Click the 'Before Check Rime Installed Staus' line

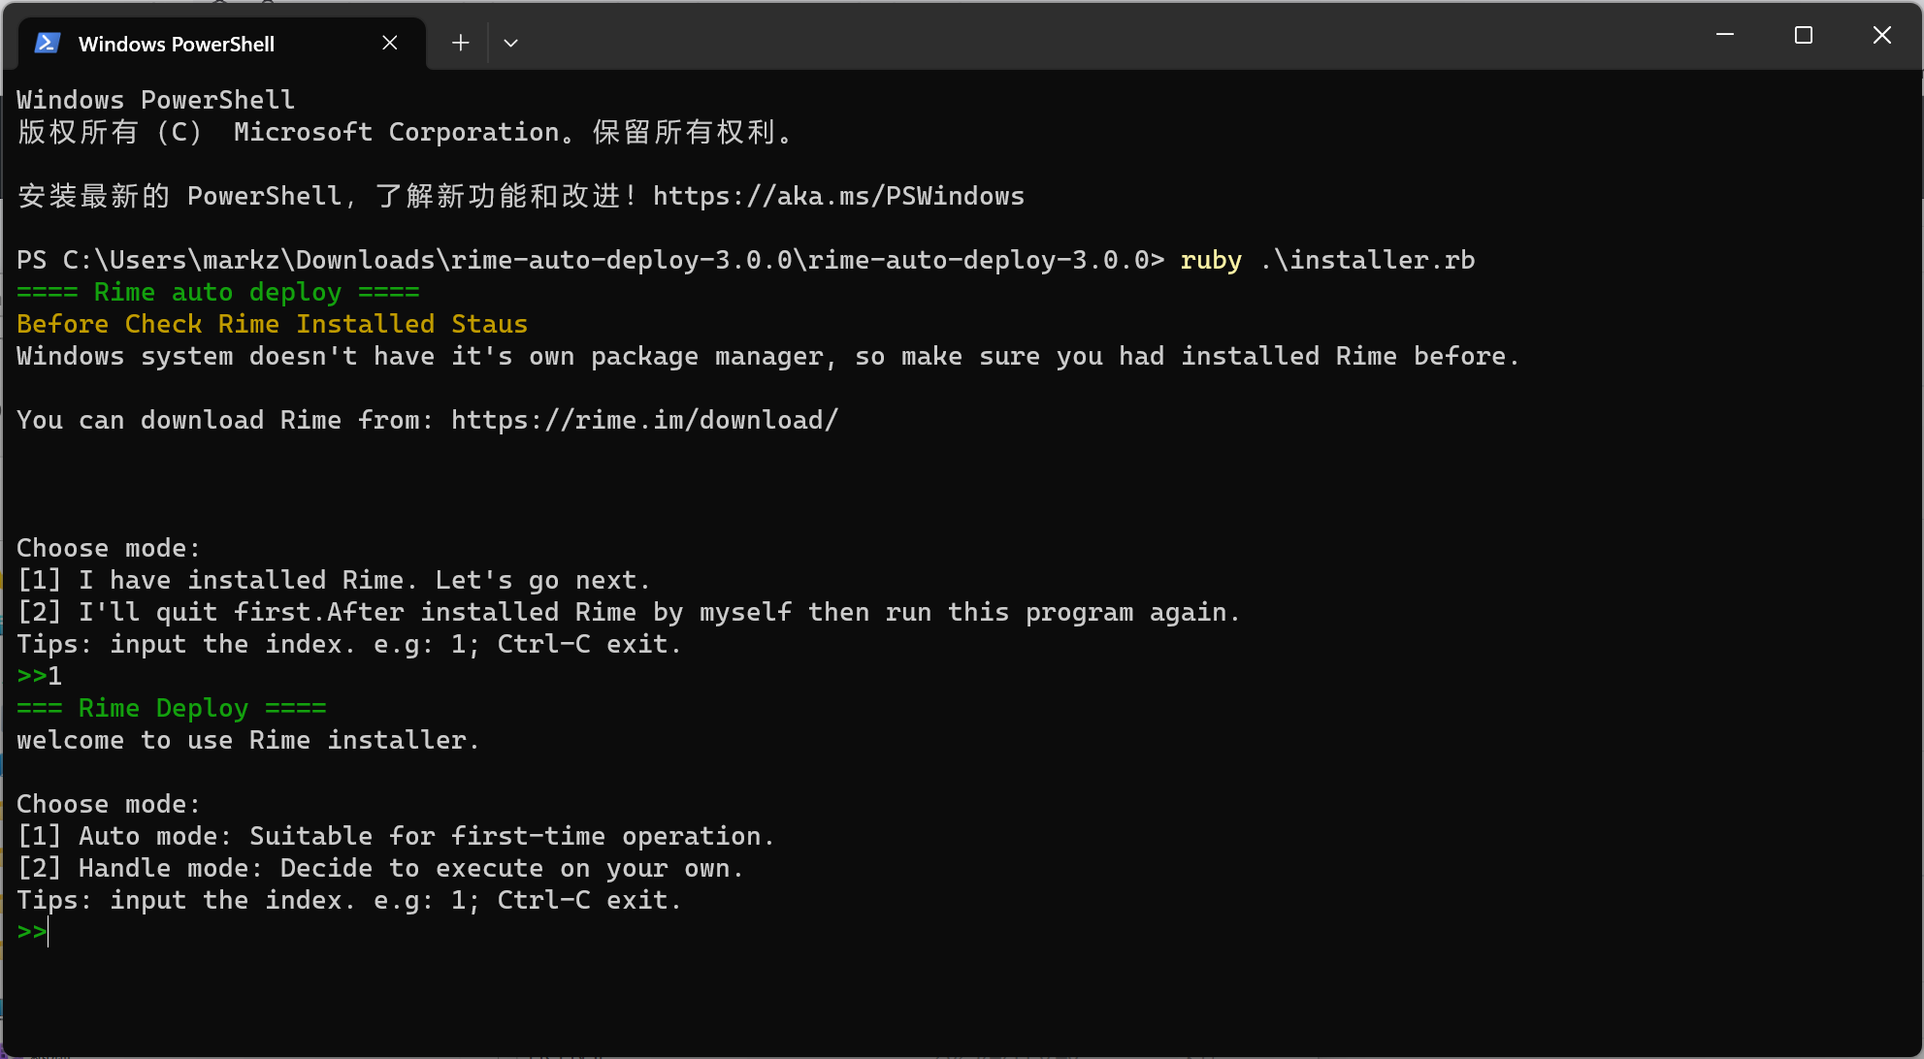(x=272, y=324)
